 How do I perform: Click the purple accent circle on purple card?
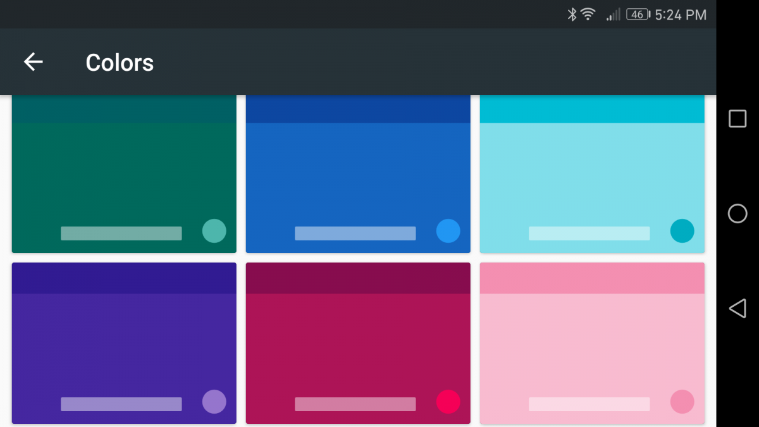point(214,402)
